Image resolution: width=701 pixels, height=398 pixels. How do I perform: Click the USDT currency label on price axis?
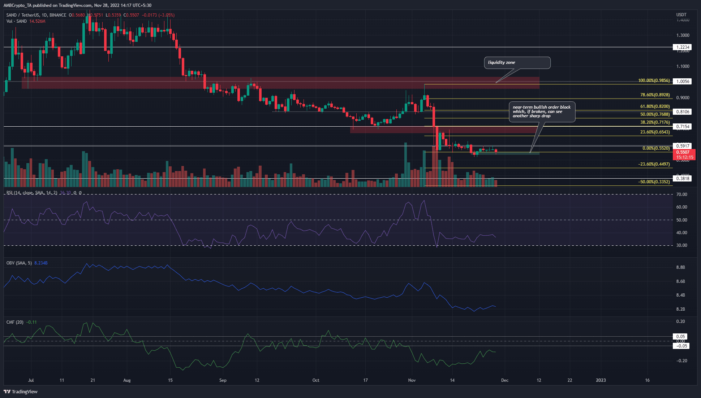point(681,15)
